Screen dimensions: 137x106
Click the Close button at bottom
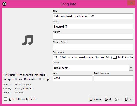click(129, 99)
